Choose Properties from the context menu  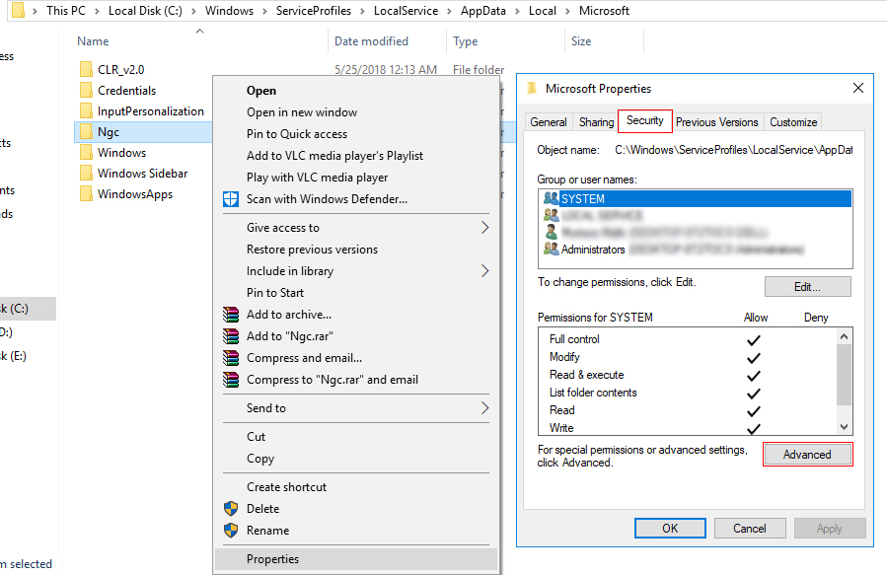(x=356, y=559)
